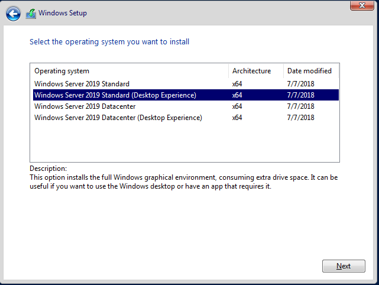This screenshot has height=285, width=379.
Task: Click the 7/7/2018 date in the highlighted row
Action: 300,95
